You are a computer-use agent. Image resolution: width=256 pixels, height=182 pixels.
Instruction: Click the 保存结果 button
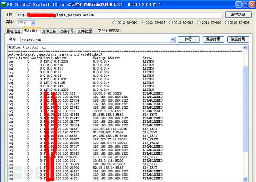[213, 39]
